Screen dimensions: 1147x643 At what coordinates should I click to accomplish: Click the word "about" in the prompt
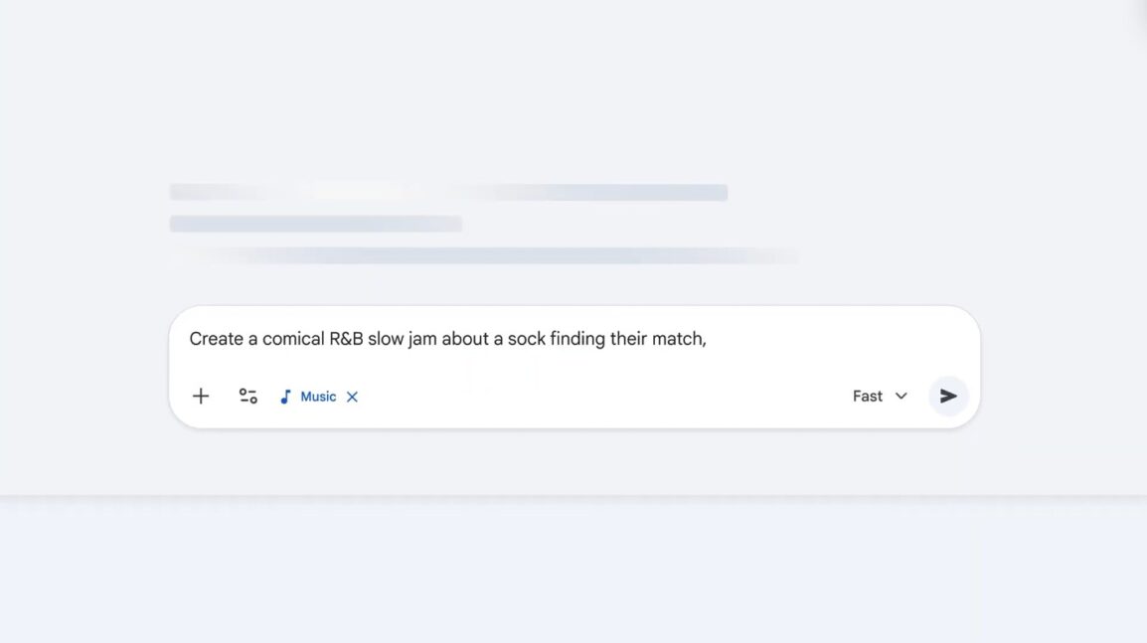(465, 339)
